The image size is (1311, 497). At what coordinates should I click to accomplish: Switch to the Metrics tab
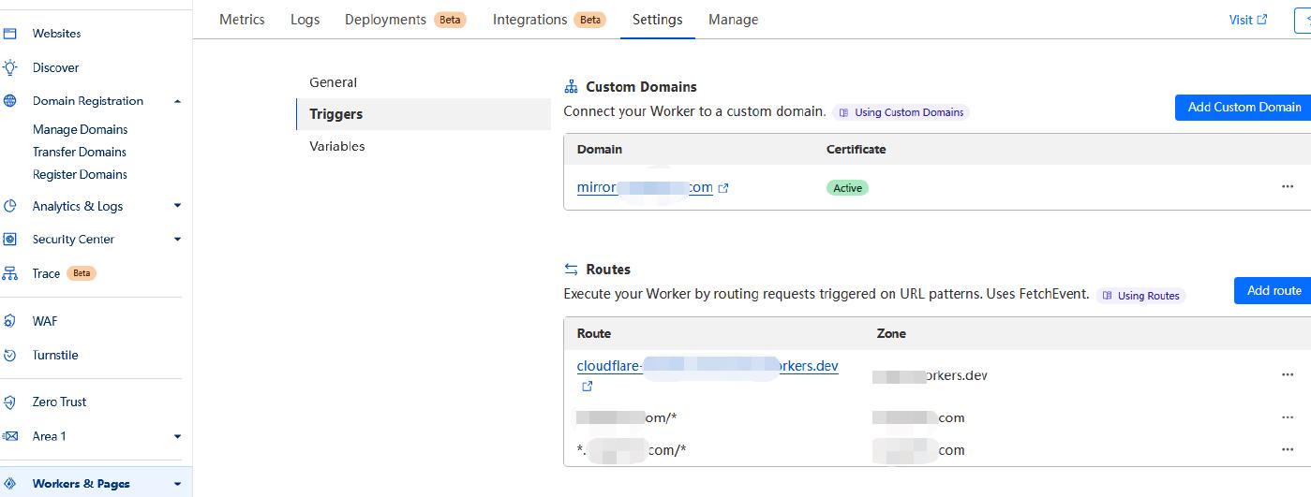tap(242, 20)
